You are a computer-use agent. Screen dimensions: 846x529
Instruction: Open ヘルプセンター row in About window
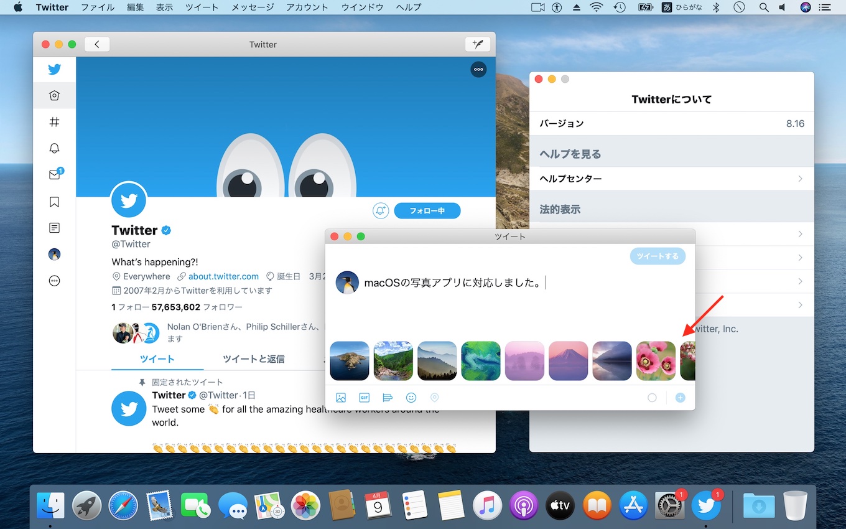pyautogui.click(x=672, y=179)
